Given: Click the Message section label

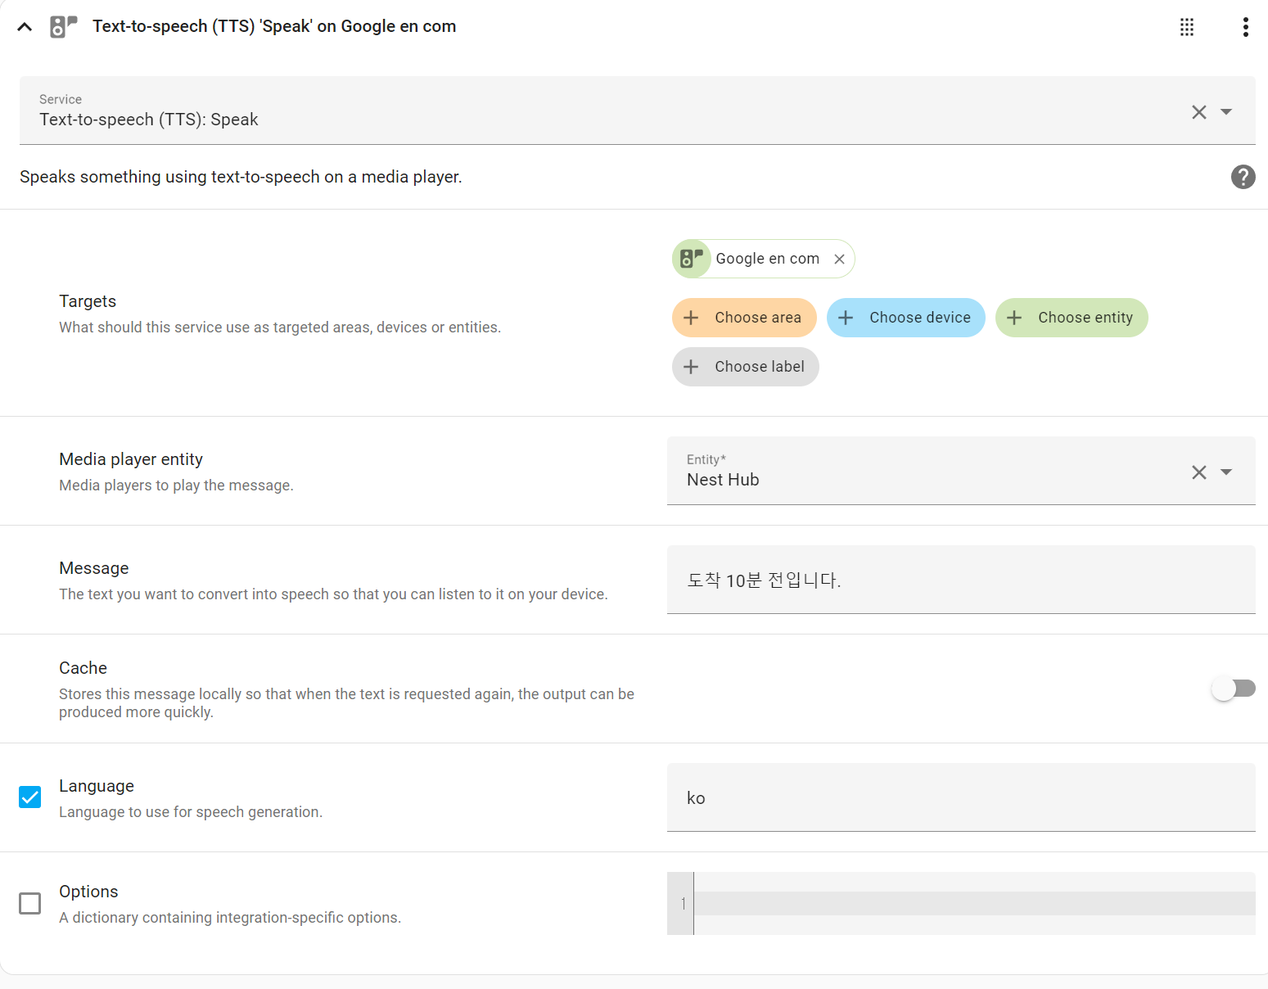Looking at the screenshot, I should pos(94,568).
